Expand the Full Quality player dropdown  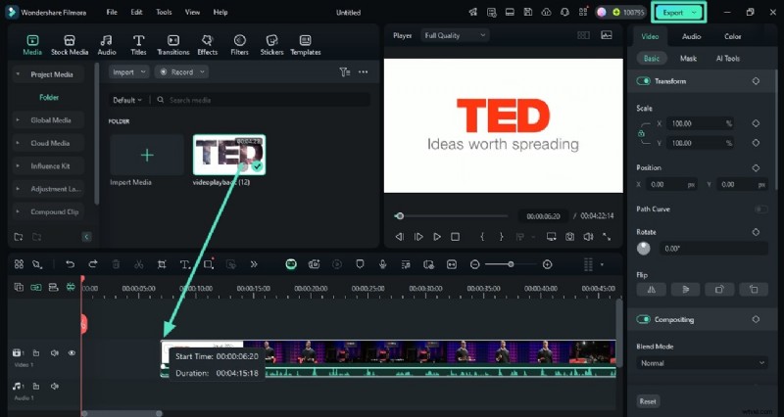(454, 35)
